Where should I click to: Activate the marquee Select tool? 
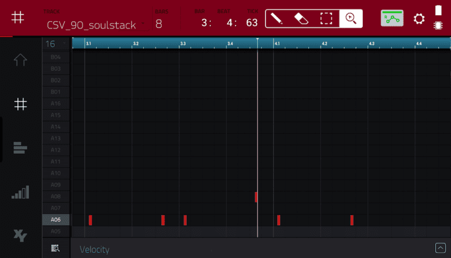point(326,18)
